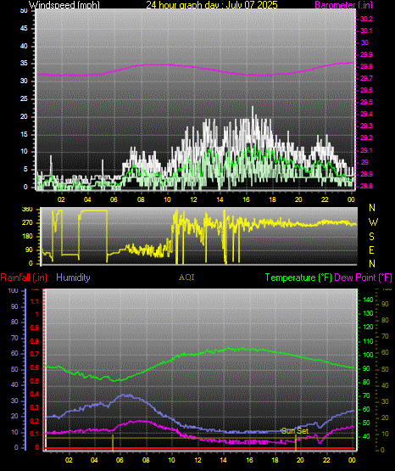This screenshot has width=395, height=471.
Task: Click the 'Sun Set' marker label
Action: point(295,431)
